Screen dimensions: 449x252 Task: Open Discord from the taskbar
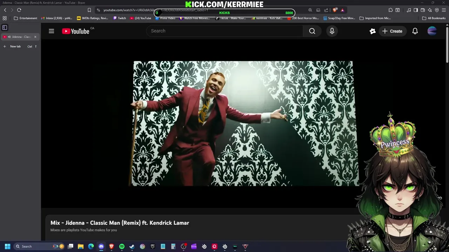coord(101,246)
